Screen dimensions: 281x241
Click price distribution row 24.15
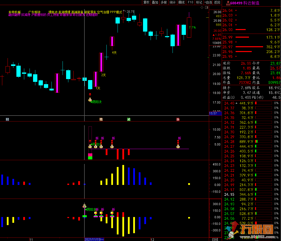pyautogui.click(x=251, y=194)
